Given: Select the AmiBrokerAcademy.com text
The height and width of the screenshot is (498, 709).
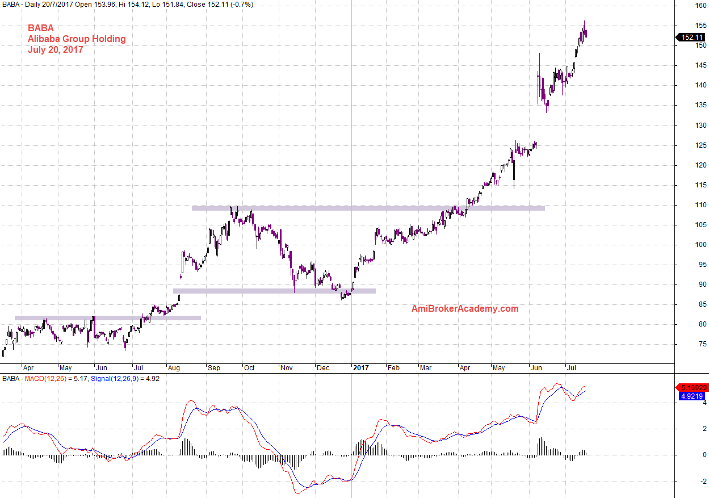Looking at the screenshot, I should (x=465, y=309).
